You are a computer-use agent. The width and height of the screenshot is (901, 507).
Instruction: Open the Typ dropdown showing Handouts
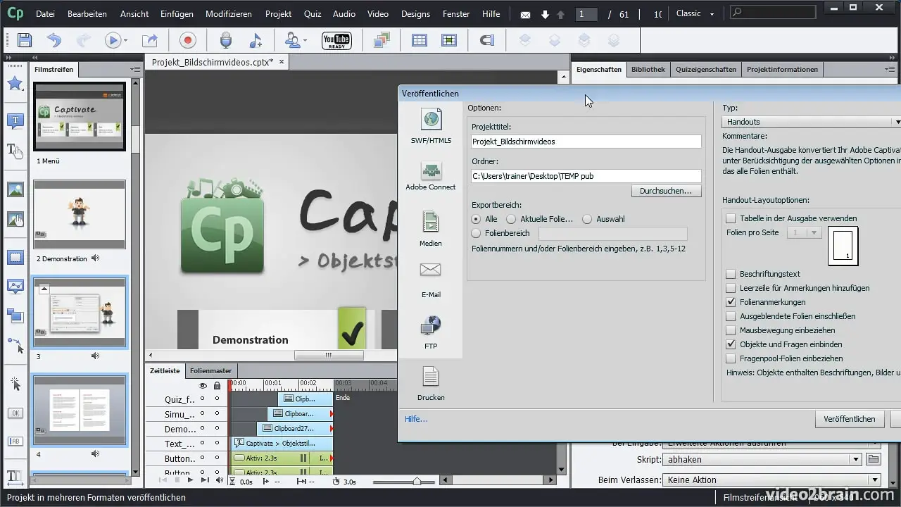click(x=812, y=122)
